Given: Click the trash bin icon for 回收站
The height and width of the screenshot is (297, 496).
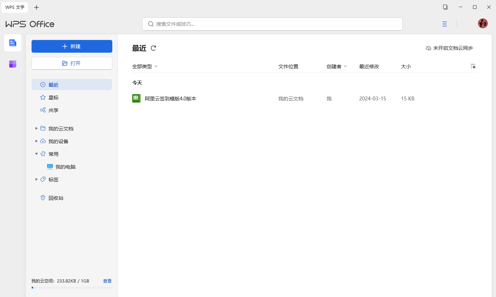Looking at the screenshot, I should tap(43, 198).
